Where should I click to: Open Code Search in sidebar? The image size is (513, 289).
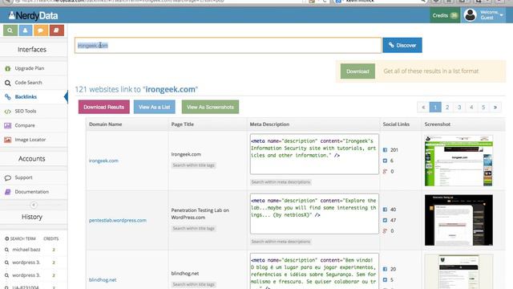coord(28,83)
